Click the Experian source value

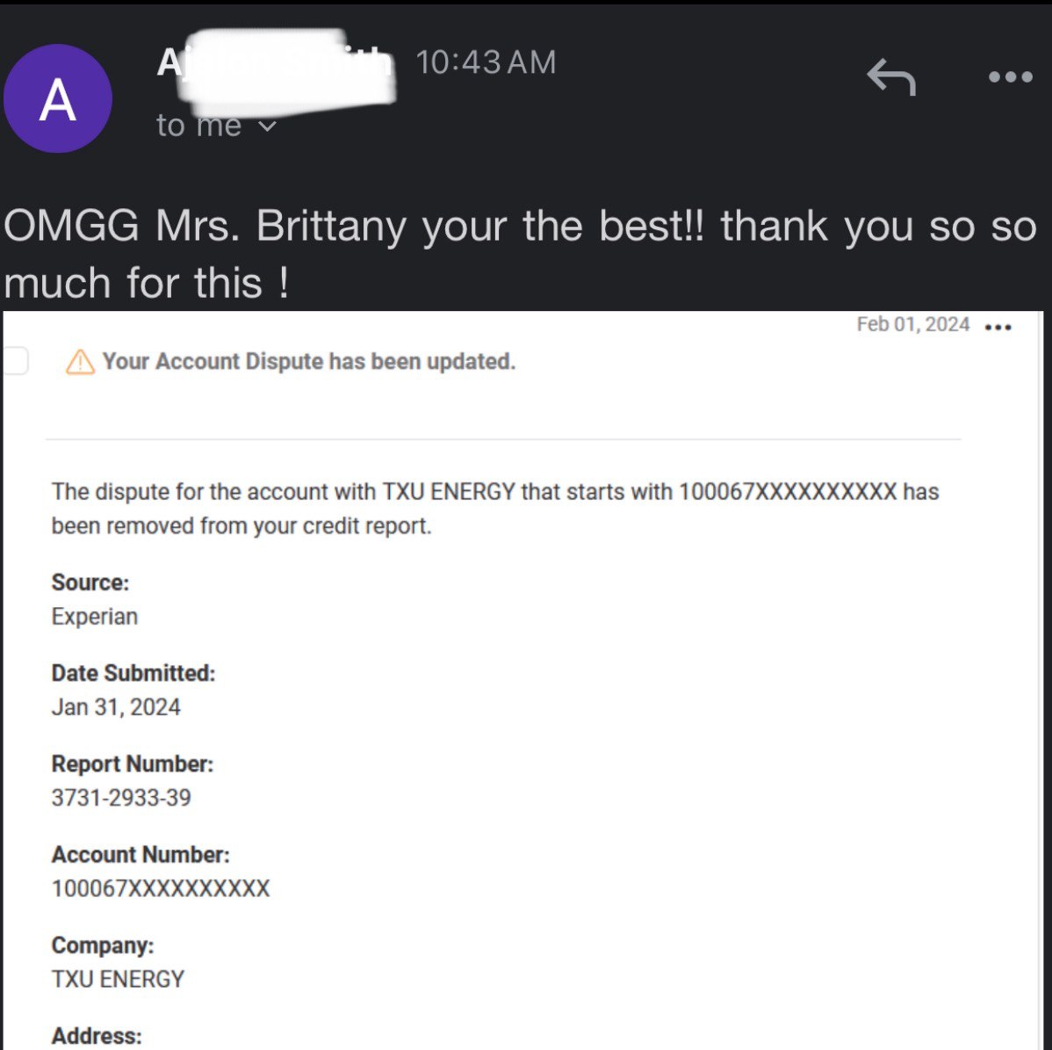pyautogui.click(x=95, y=616)
